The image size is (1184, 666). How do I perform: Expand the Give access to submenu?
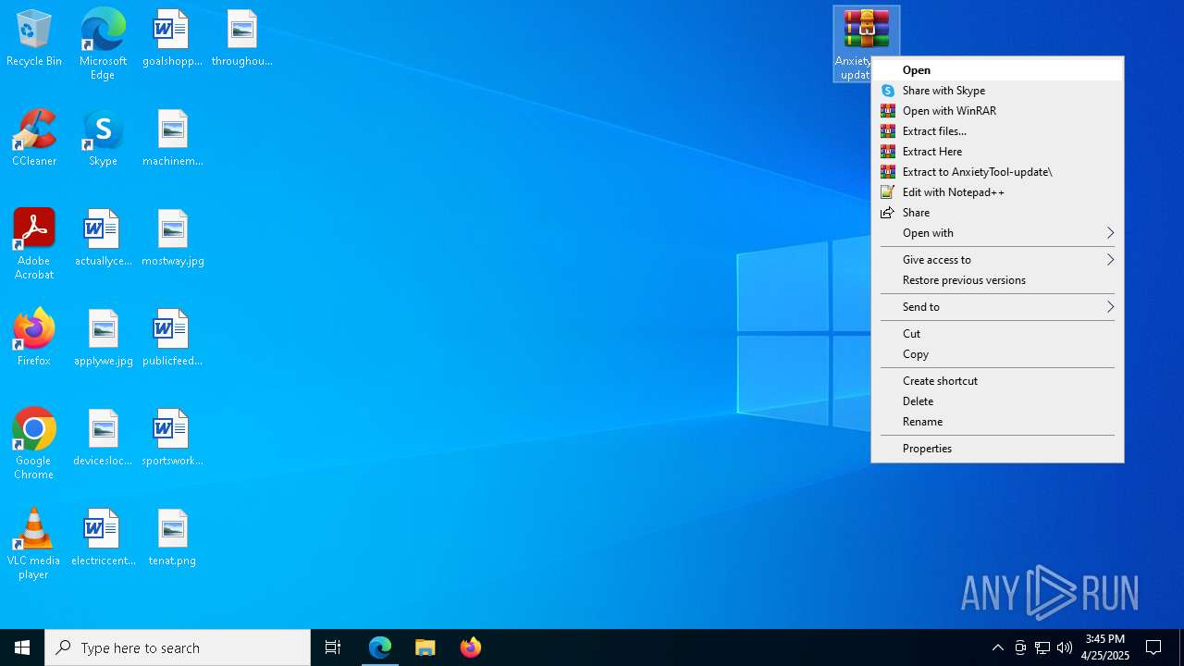coord(997,260)
